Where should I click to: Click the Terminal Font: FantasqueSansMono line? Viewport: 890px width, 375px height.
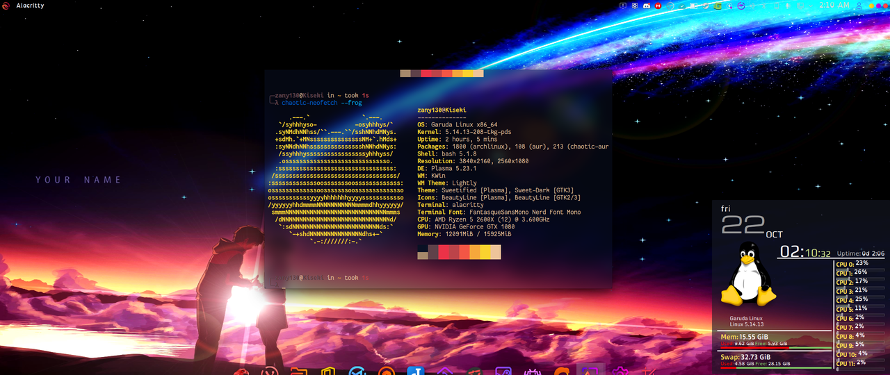tap(499, 212)
